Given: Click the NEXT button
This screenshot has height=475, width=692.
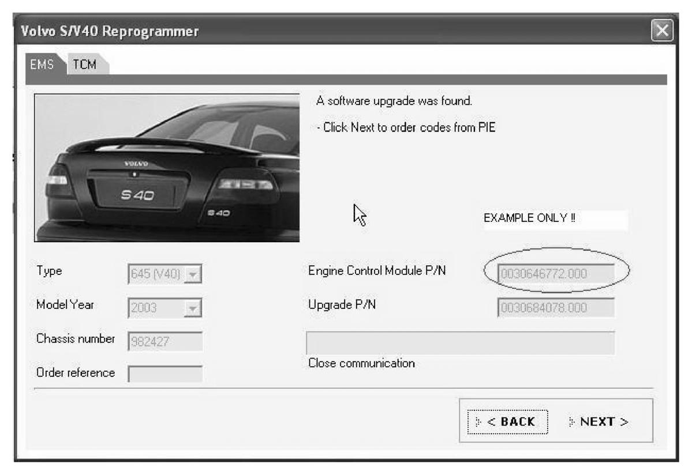Looking at the screenshot, I should coord(599,422).
